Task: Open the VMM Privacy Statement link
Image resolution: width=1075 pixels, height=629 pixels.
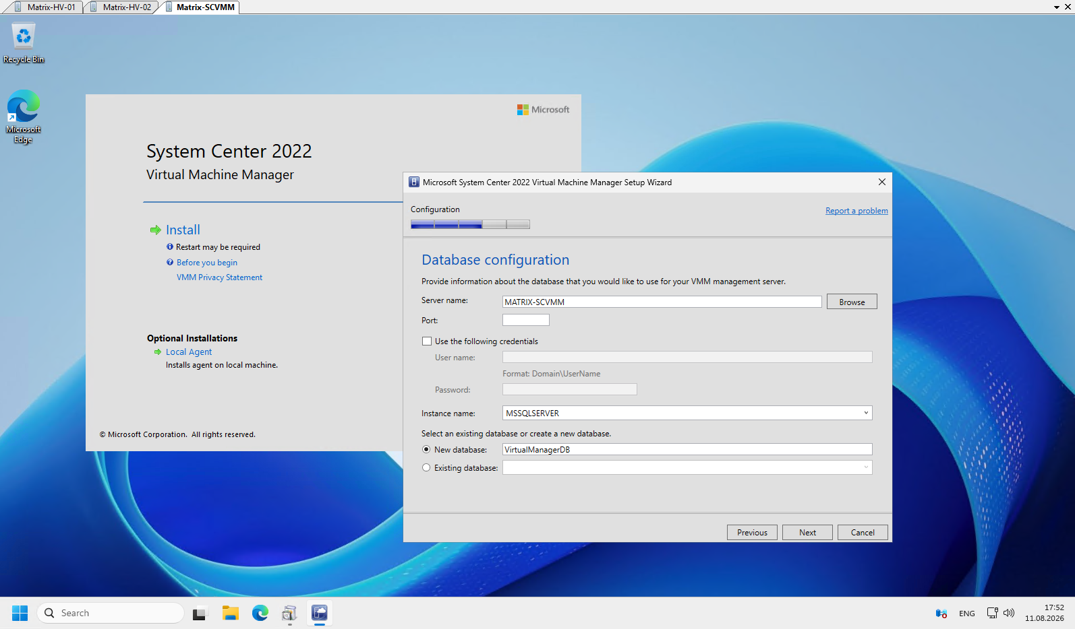Action: pos(219,277)
